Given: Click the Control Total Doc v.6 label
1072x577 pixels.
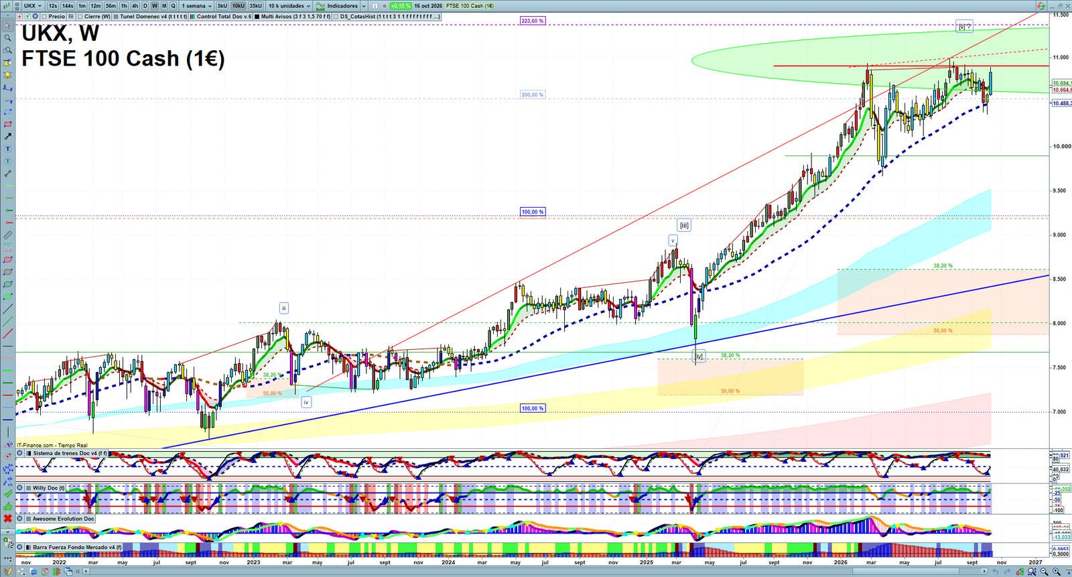Looking at the screenshot, I should [x=224, y=17].
